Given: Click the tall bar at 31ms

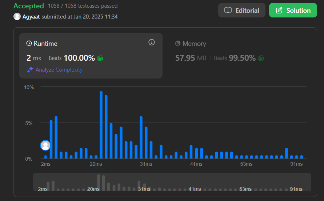Looking at the screenshot, I should tap(141, 137).
